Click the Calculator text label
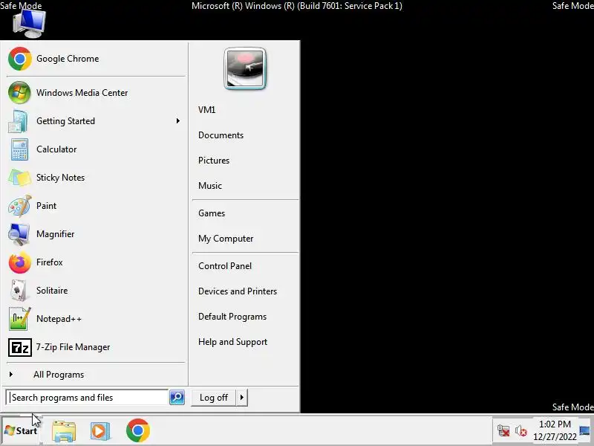 point(56,149)
